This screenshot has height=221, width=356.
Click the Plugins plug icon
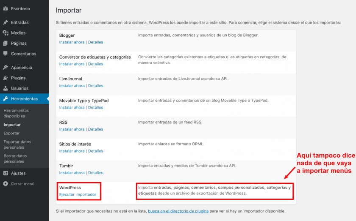tap(5, 78)
